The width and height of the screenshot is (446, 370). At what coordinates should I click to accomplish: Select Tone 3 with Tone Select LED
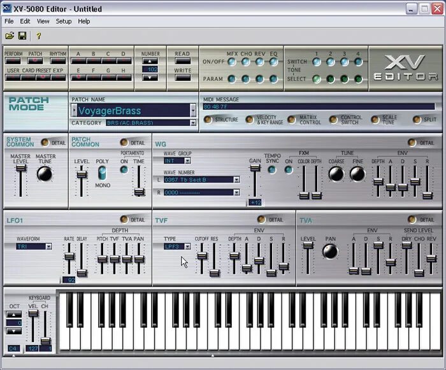344,79
